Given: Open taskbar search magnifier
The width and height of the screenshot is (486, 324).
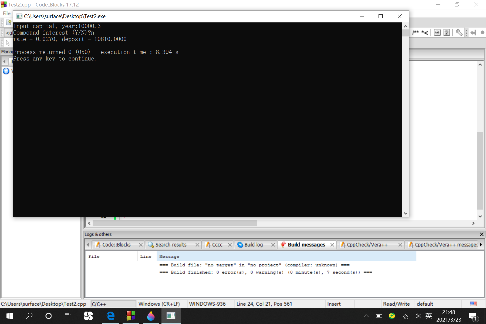Looking at the screenshot, I should (29, 316).
